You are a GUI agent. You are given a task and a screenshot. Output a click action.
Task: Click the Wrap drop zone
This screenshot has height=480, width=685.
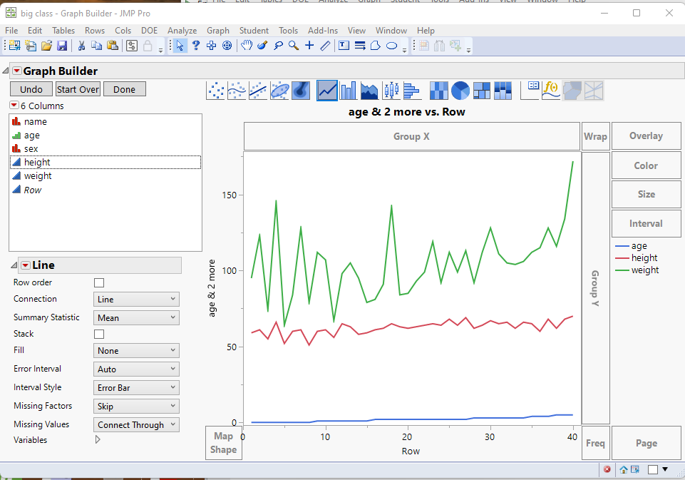click(595, 136)
